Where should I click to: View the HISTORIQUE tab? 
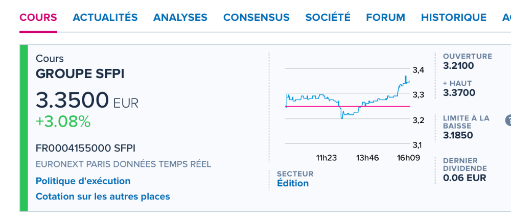pos(454,17)
